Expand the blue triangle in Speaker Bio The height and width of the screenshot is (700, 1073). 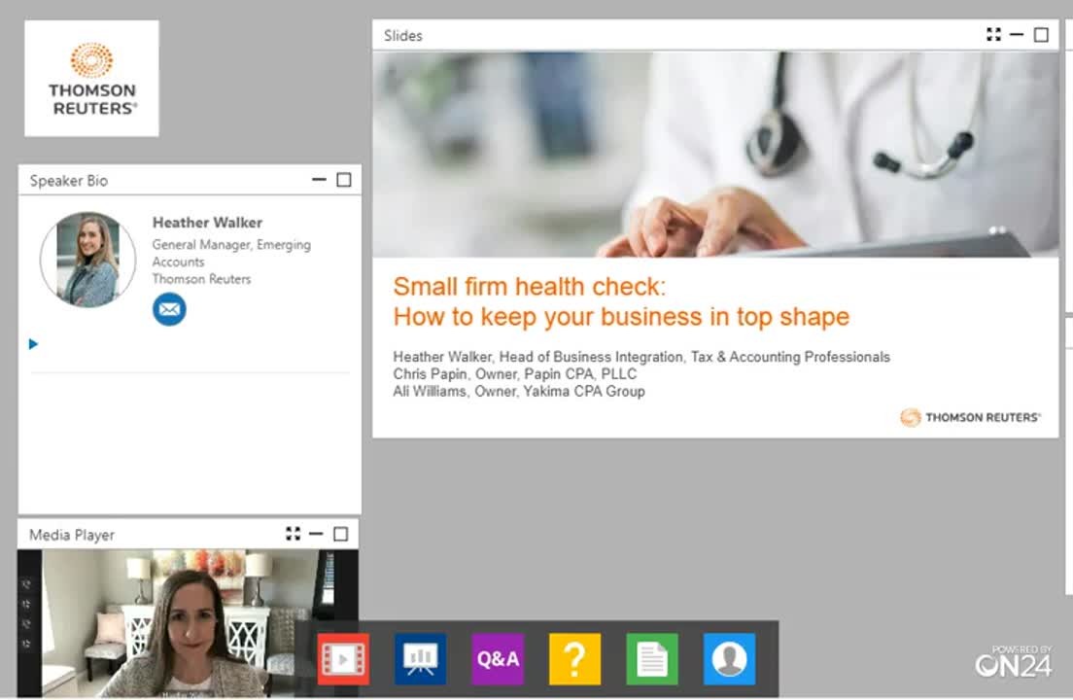coord(34,344)
